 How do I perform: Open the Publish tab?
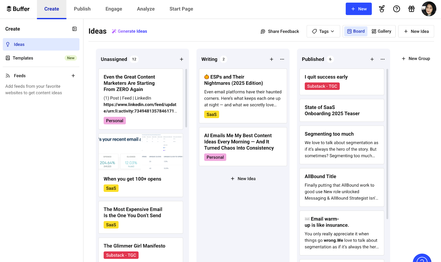pyautogui.click(x=82, y=9)
